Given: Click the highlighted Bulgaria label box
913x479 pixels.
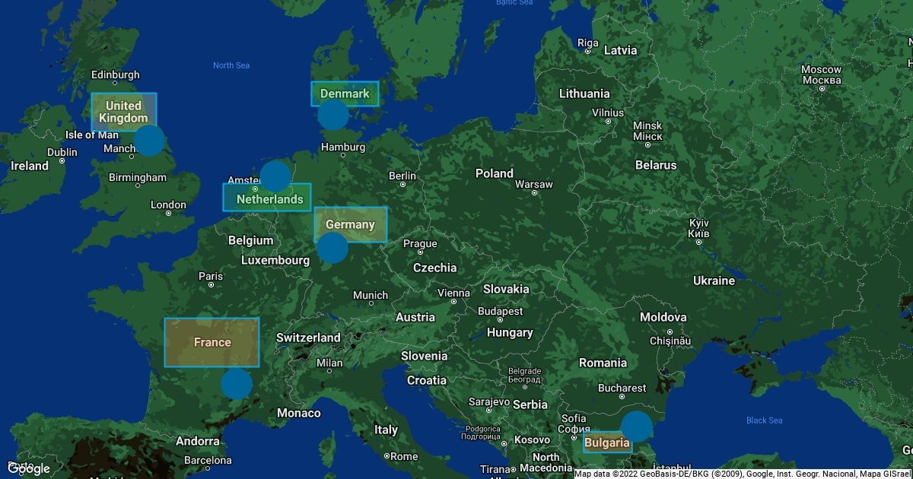Looking at the screenshot, I should (607, 443).
